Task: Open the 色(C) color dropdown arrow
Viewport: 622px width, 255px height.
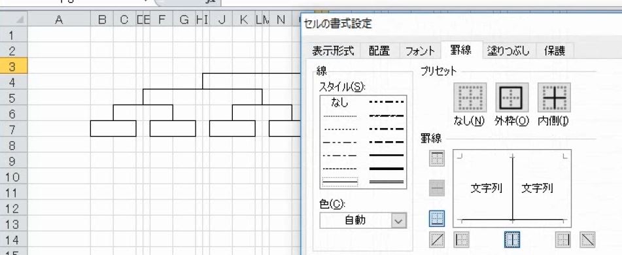Action: point(399,220)
